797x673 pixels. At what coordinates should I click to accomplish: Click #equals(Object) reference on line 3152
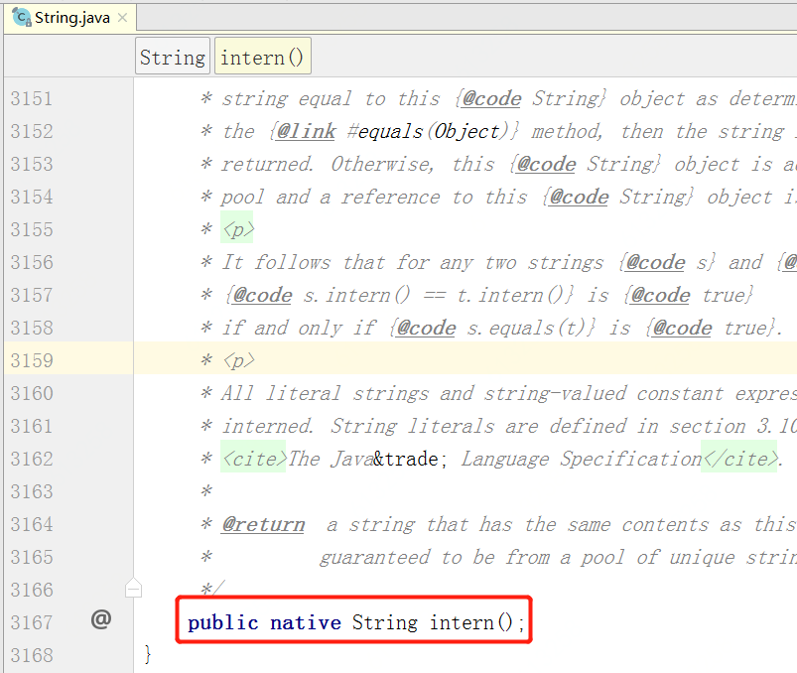point(428,132)
